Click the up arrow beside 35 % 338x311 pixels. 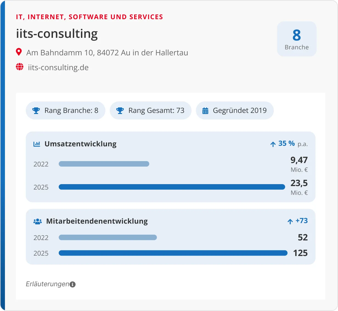(273, 144)
